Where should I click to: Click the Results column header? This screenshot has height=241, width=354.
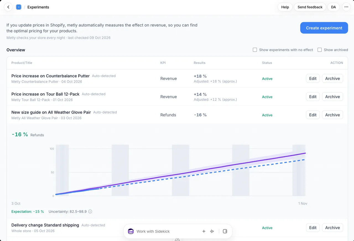coord(199,63)
